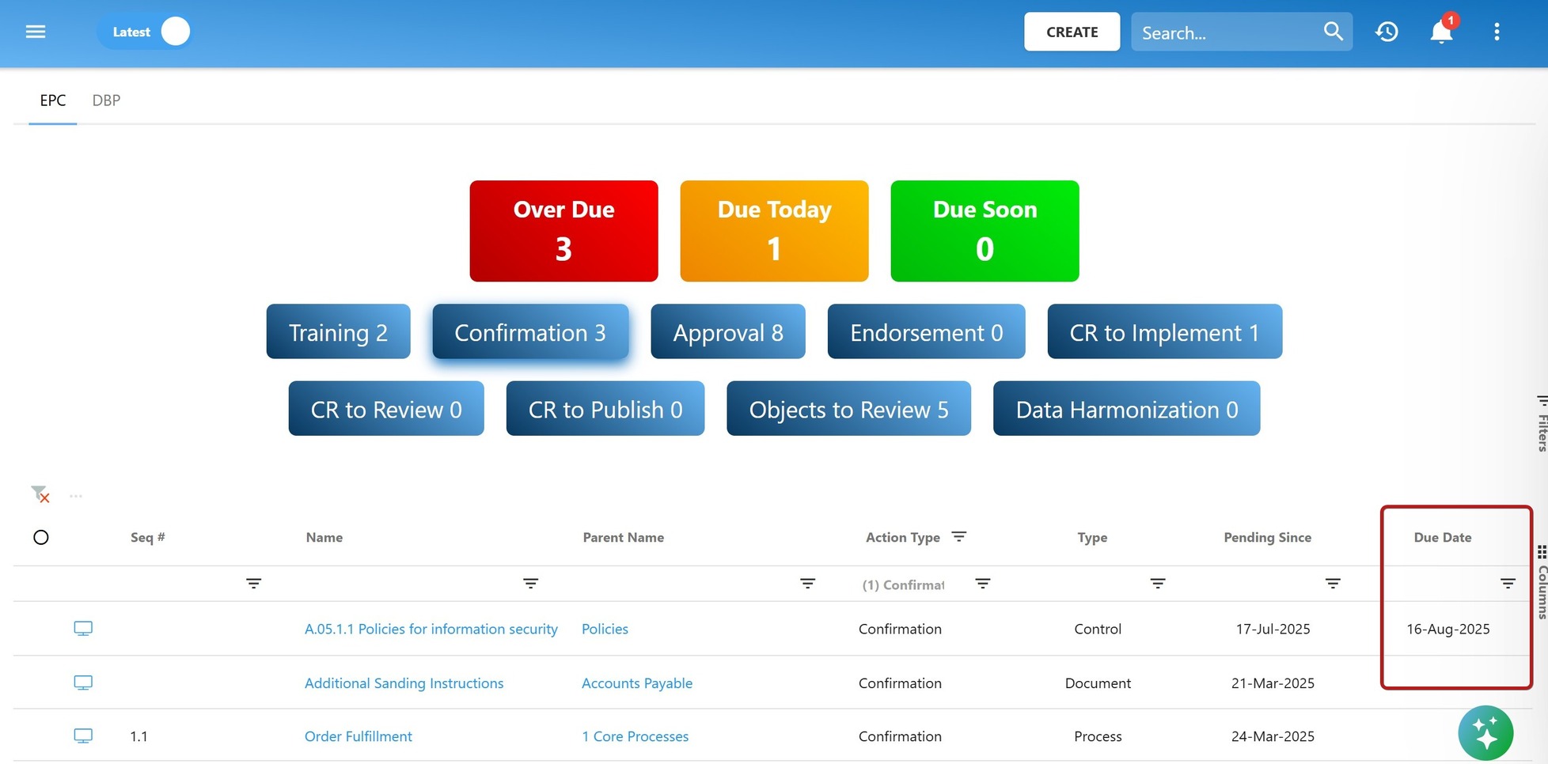Select the Endorsement 0 tile
The height and width of the screenshot is (764, 1548).
tap(926, 331)
